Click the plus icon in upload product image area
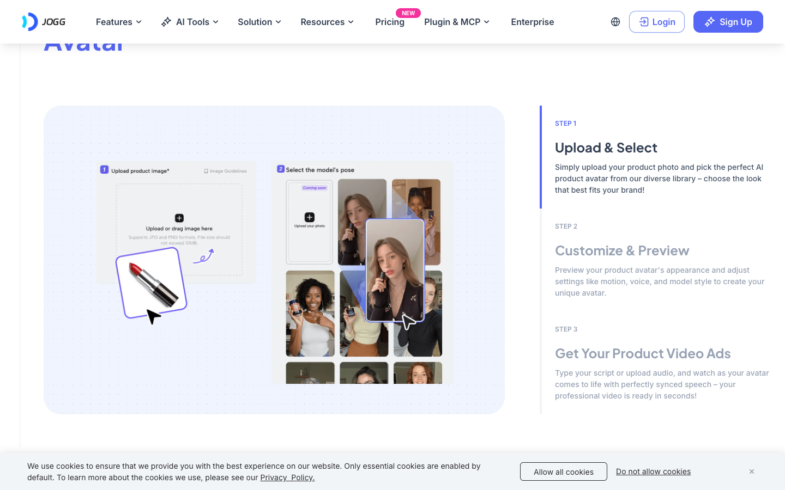The image size is (785, 490). tap(179, 218)
